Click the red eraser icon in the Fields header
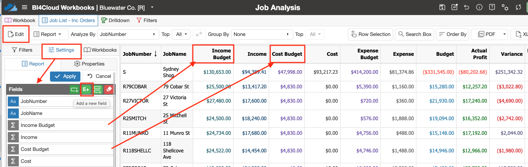The image size is (528, 167). (109, 89)
